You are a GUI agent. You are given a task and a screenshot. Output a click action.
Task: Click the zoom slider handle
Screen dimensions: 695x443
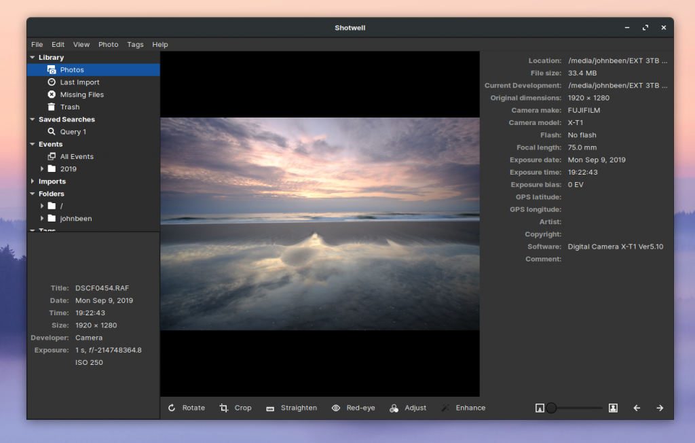[x=551, y=408]
